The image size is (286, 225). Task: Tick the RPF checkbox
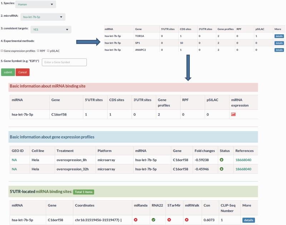[38, 51]
